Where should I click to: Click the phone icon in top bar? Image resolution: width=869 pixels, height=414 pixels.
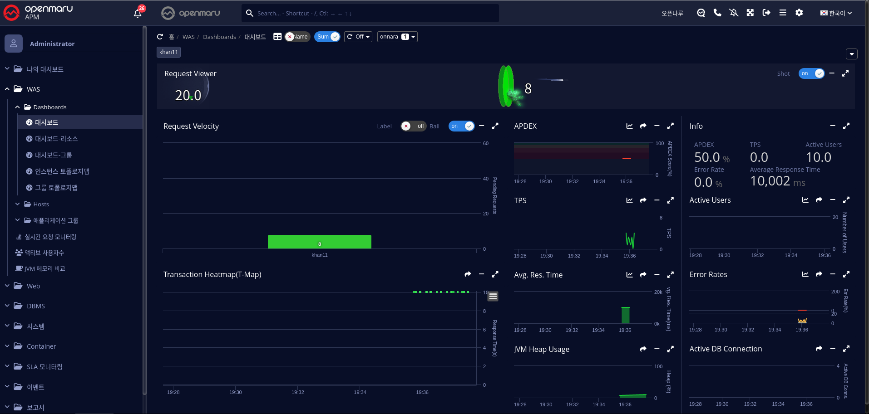point(717,13)
